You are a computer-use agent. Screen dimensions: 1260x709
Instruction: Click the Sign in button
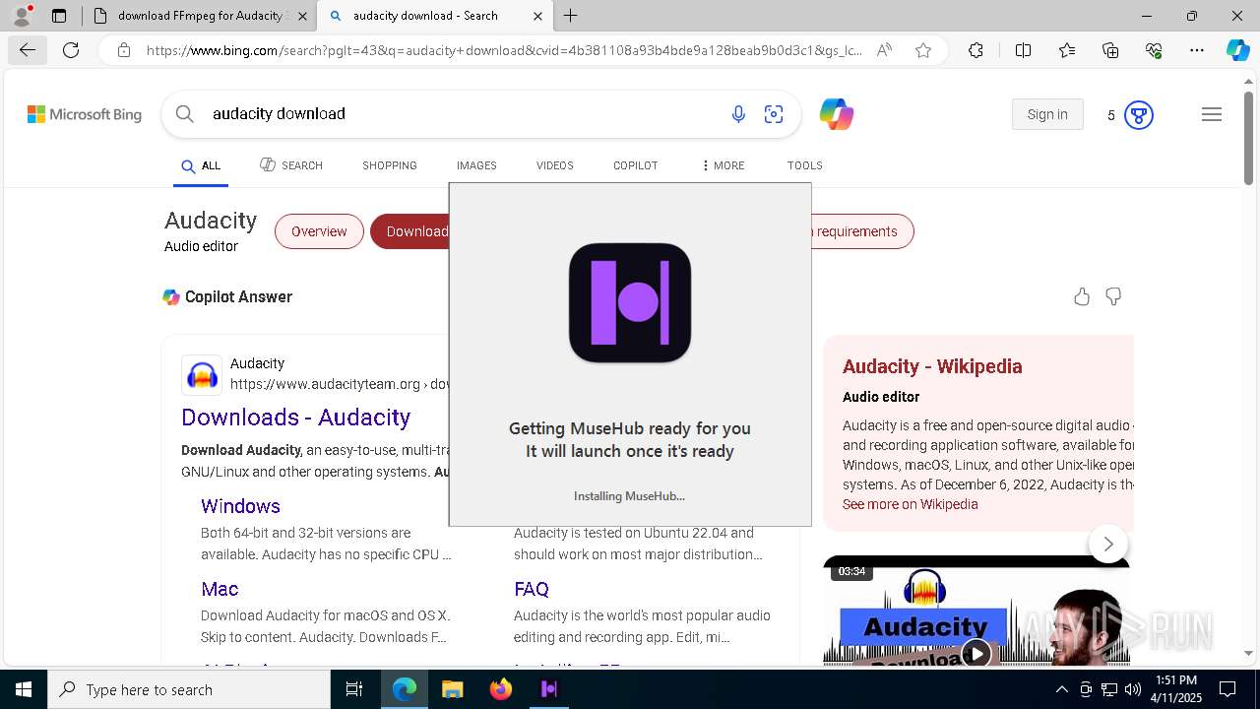coord(1047,114)
